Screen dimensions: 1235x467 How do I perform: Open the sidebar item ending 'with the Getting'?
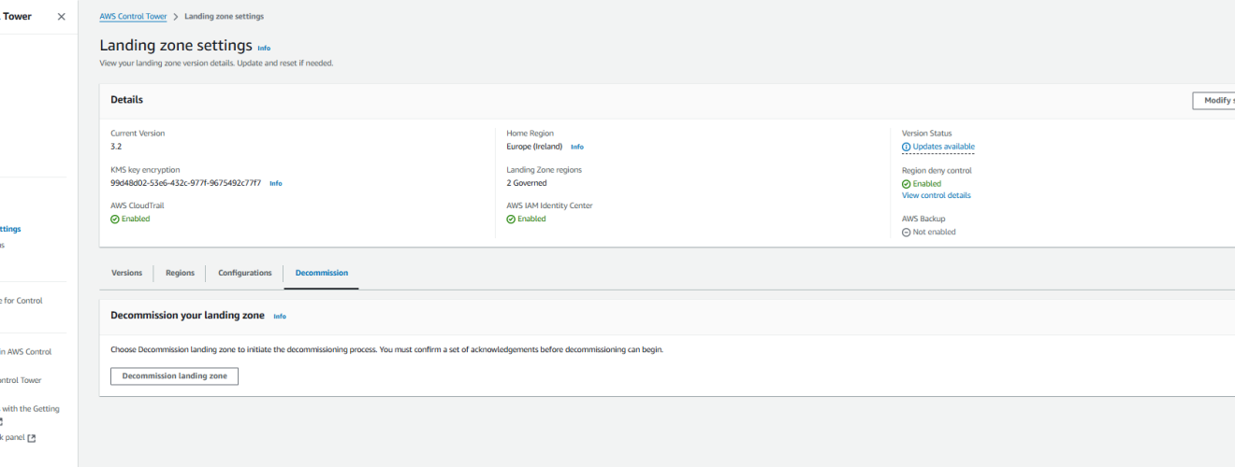pyautogui.click(x=29, y=409)
